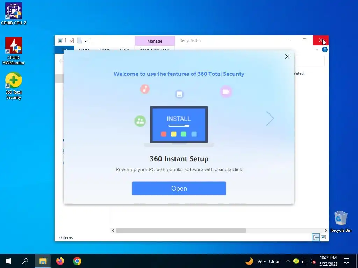This screenshot has height=268, width=358.
Task: Click the music note icon in popup
Action: pyautogui.click(x=145, y=89)
